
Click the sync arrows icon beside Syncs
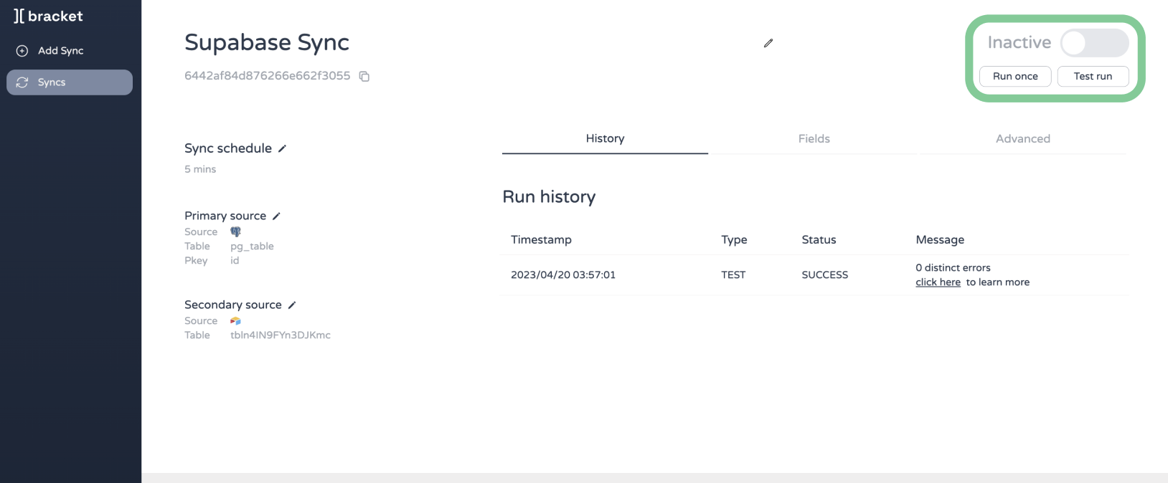(x=22, y=82)
